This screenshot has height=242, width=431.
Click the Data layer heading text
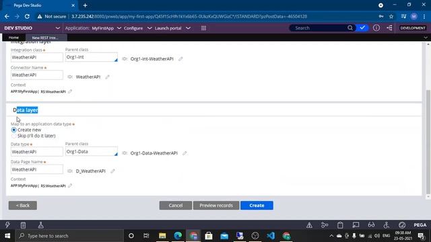tap(26, 110)
